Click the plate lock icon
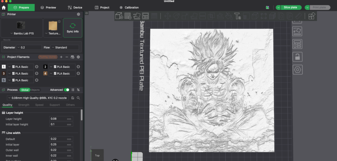Screen dimensions: 337x161 (x=298, y=57)
